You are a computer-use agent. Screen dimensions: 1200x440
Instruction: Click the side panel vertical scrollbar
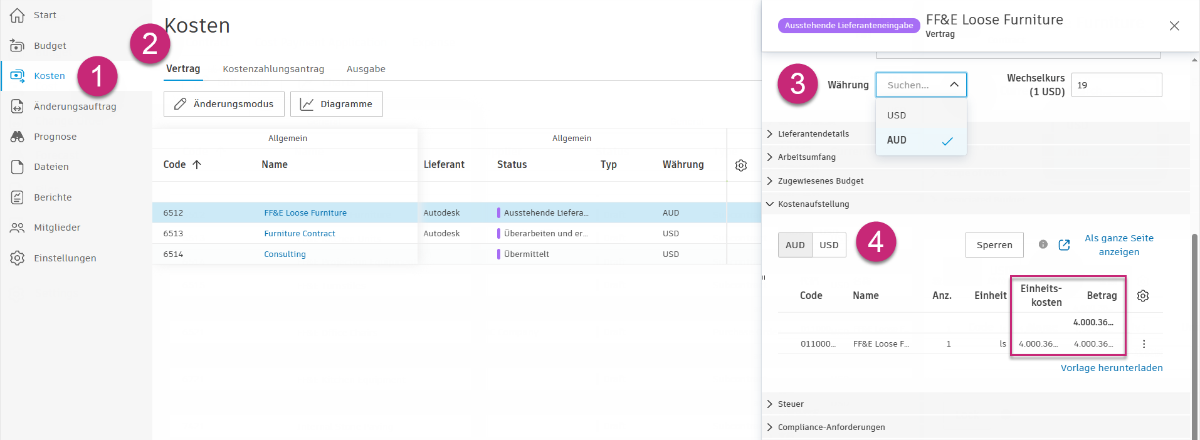click(1194, 335)
